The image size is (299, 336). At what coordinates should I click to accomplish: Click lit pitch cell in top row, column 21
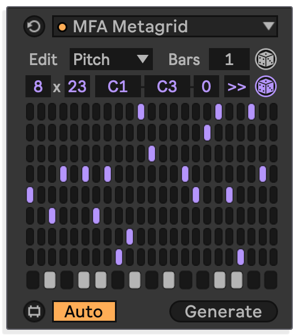(251, 111)
